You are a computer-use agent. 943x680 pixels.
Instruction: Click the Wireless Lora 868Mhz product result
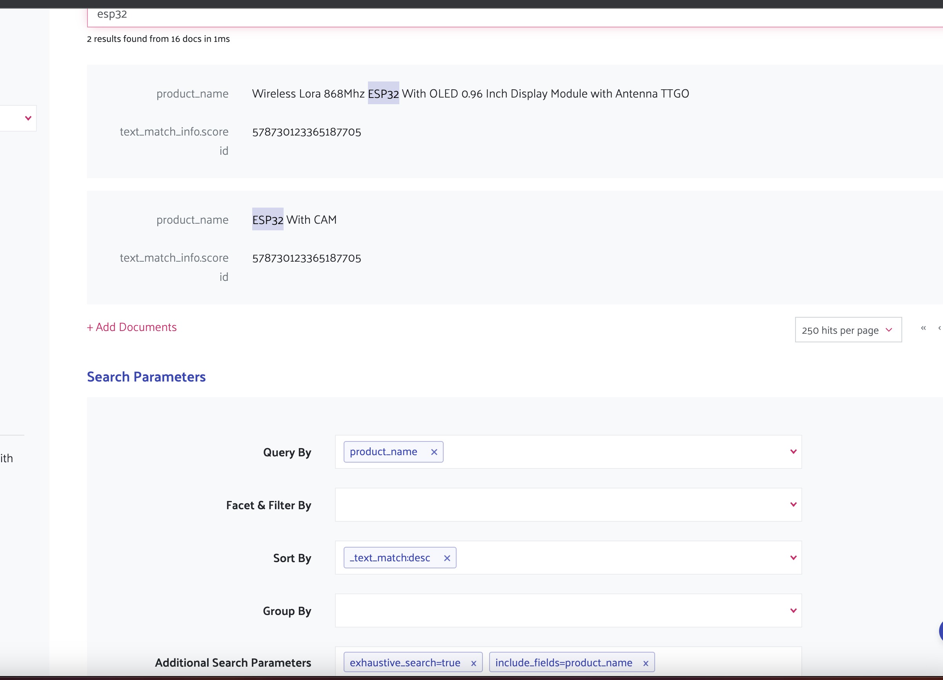470,93
